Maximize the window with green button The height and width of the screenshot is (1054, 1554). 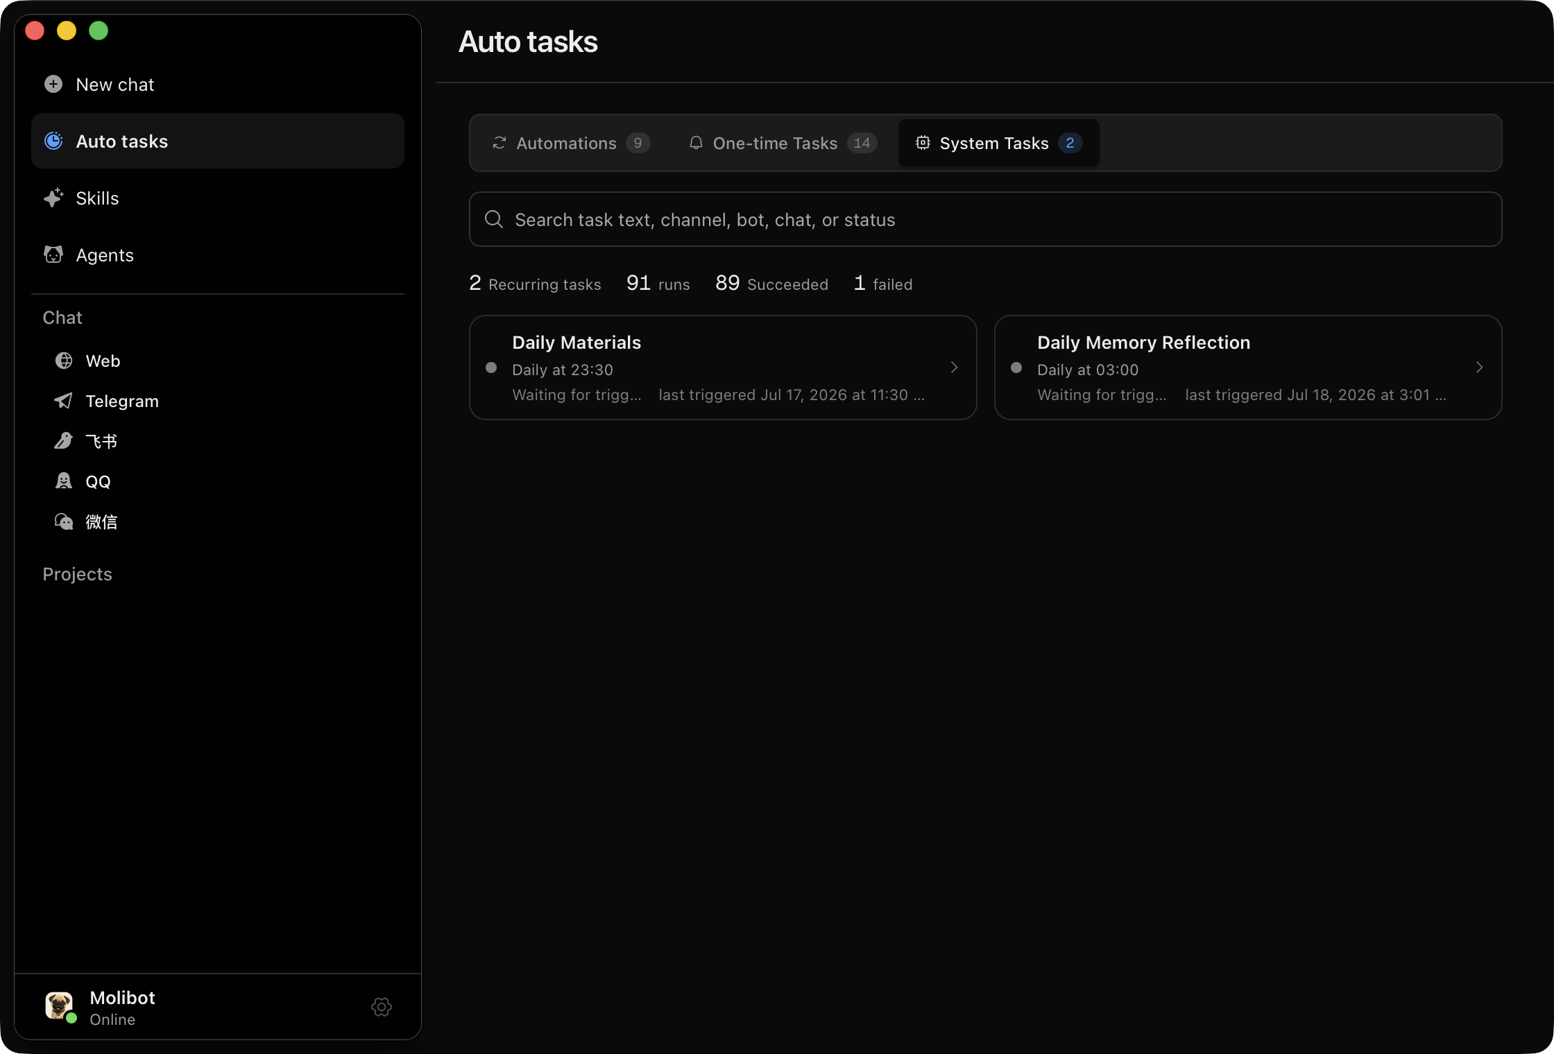[99, 31]
